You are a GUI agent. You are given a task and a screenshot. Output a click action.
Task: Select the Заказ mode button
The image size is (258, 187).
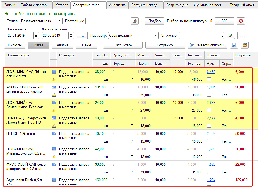[39, 45]
